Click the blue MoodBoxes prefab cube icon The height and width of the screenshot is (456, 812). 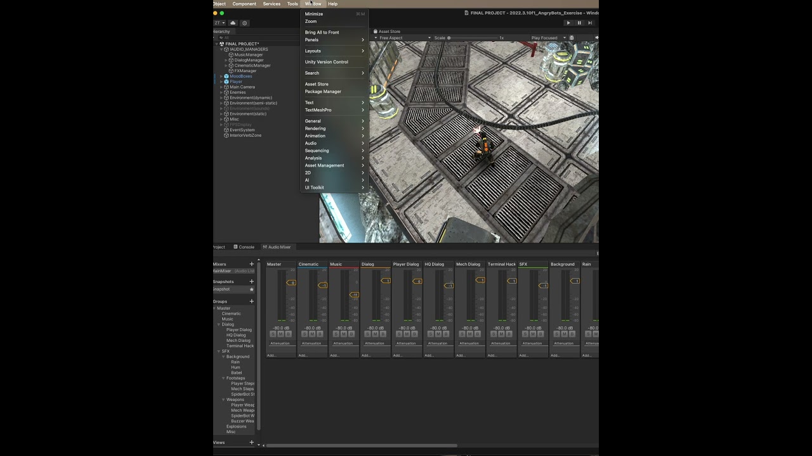[x=226, y=76]
